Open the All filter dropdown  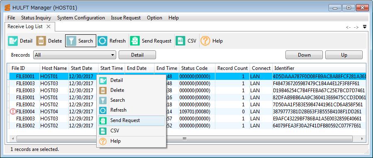point(75,55)
